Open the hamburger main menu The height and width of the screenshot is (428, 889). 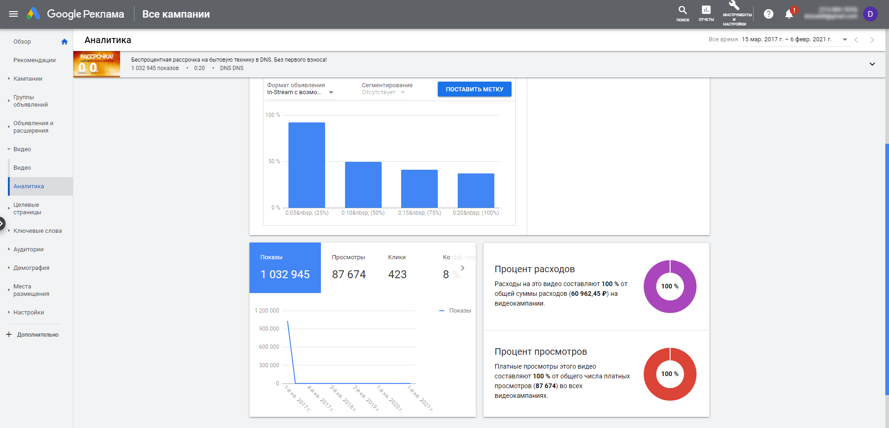[x=13, y=14]
